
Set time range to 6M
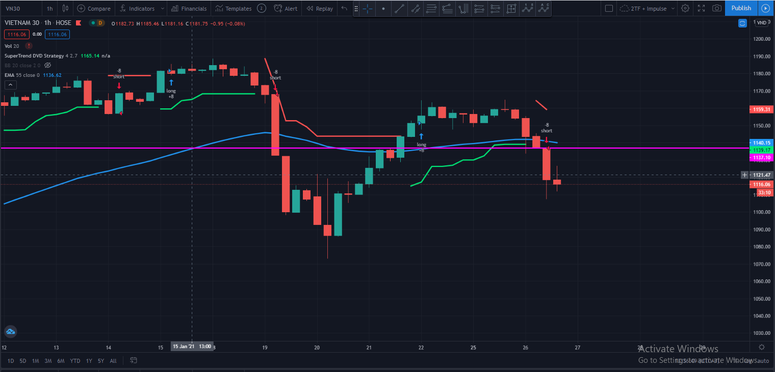61,361
